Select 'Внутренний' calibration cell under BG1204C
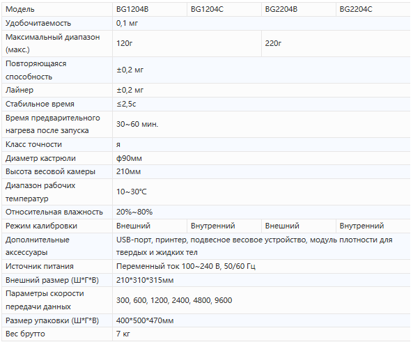Image resolution: width=420 pixels, height=342 pixels. tap(212, 226)
